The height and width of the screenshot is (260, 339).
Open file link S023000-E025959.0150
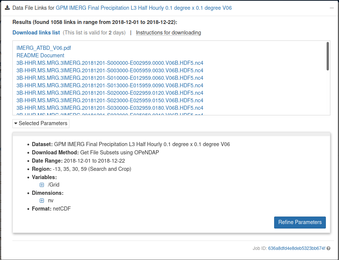tap(110, 100)
